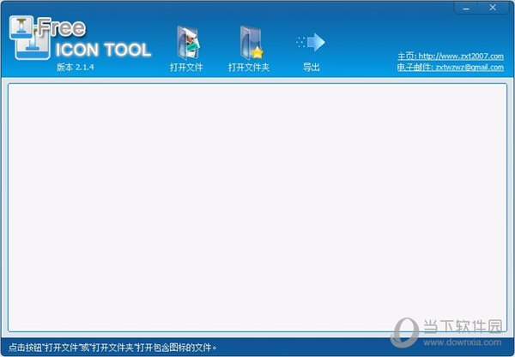Screen dimensions: 515x357
Task: Click the status bar hint about 打开文件
Action: [x=112, y=348]
